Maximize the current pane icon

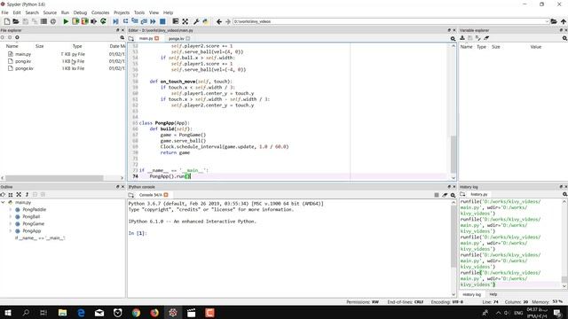point(176,21)
